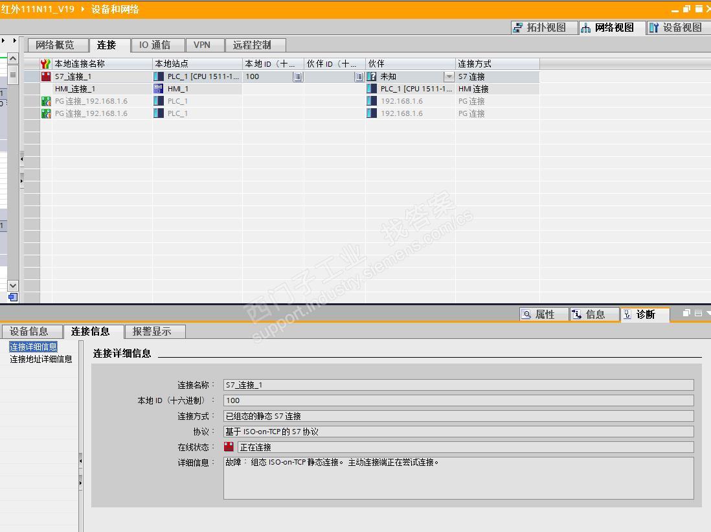Sort by 伙伴 column header
711x532 pixels.
pos(411,64)
